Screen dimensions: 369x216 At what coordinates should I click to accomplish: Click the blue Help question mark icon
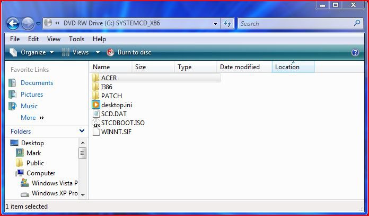coord(355,52)
